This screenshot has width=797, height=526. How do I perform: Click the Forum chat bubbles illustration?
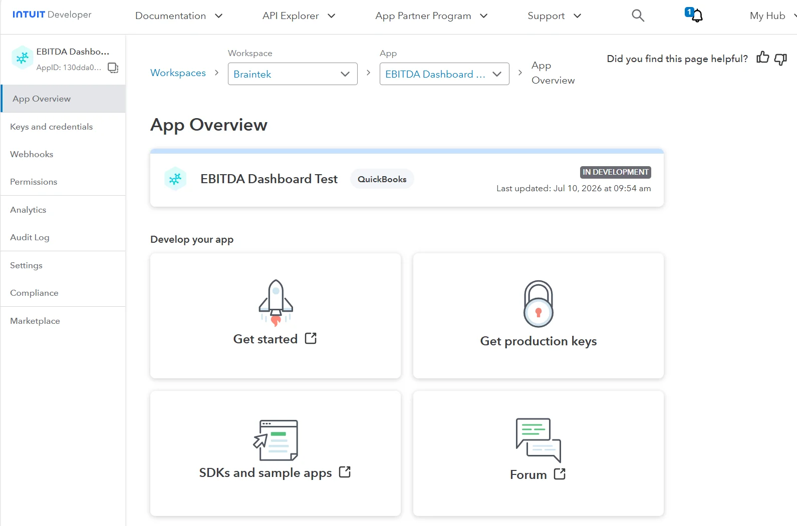tap(539, 440)
